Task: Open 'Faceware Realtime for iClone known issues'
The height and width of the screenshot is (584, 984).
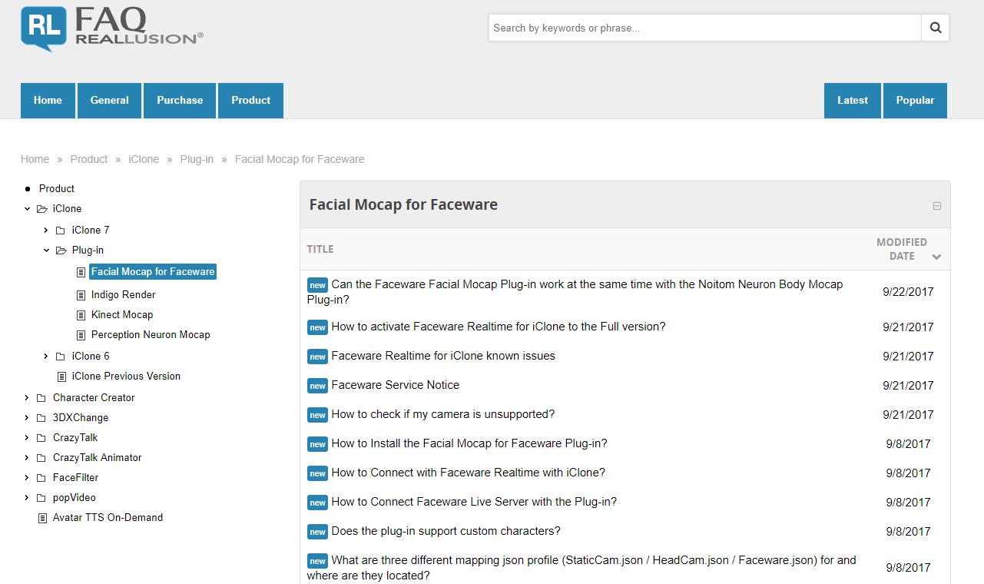Action: coord(443,356)
